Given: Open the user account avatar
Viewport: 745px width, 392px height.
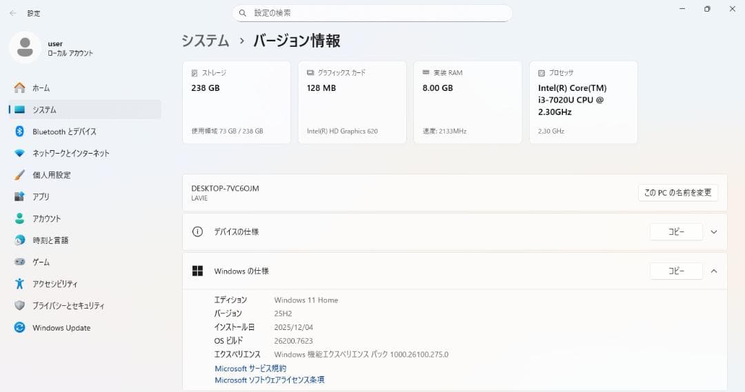Looking at the screenshot, I should pyautogui.click(x=25, y=48).
